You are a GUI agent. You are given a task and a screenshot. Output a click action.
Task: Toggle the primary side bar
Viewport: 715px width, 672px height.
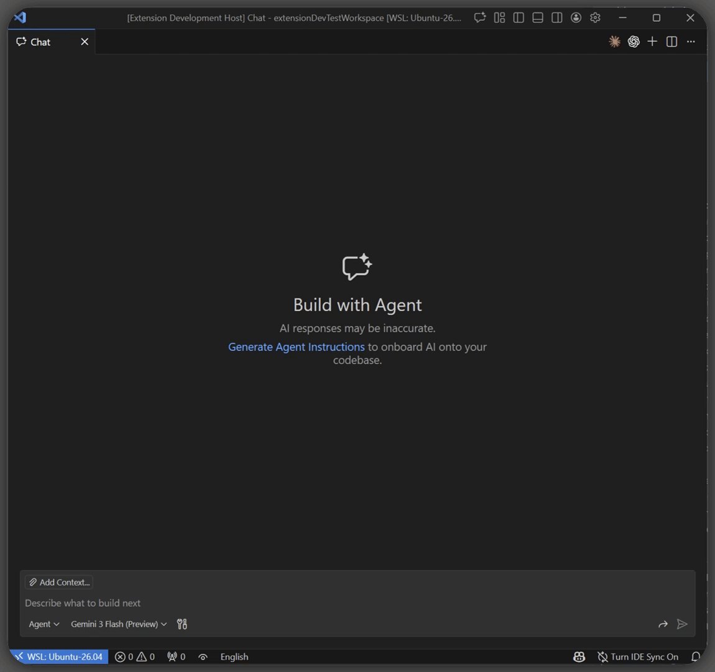pos(519,18)
